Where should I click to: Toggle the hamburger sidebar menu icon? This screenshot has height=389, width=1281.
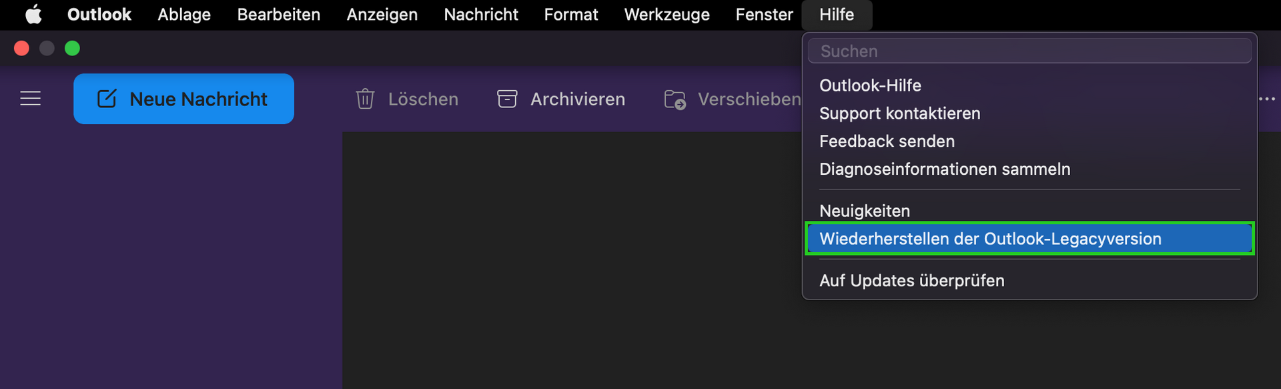click(31, 99)
